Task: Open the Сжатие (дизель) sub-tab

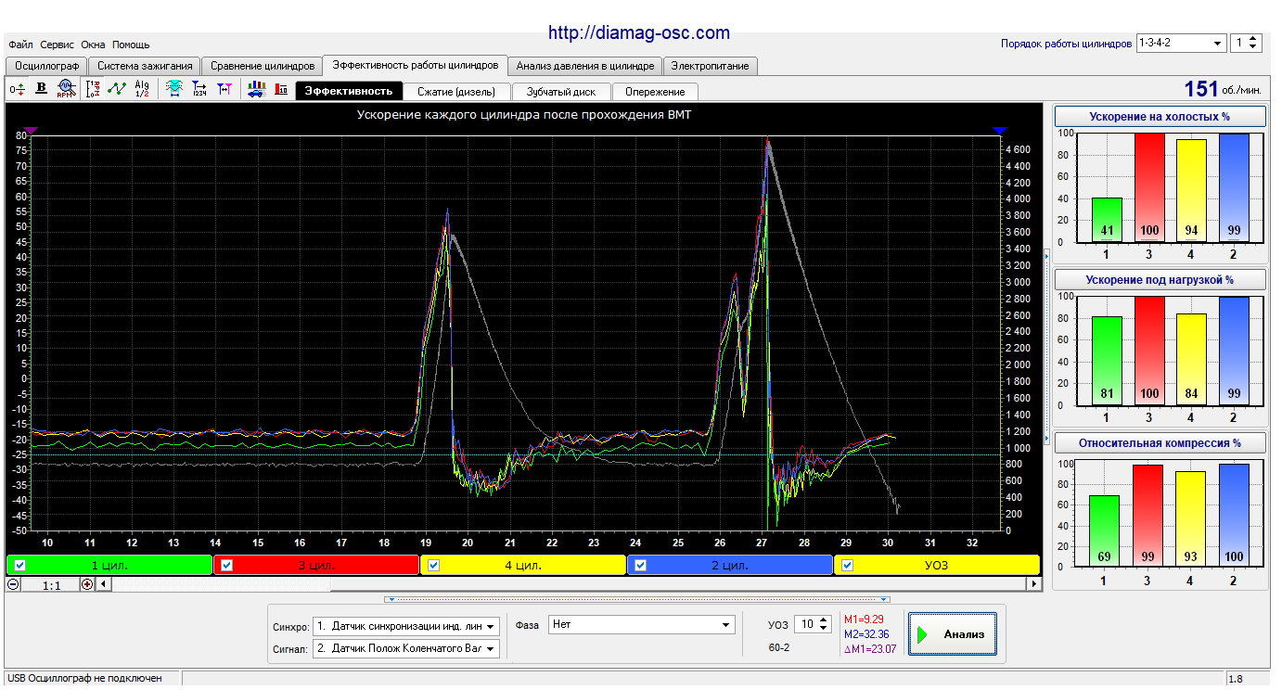Action: click(x=456, y=92)
